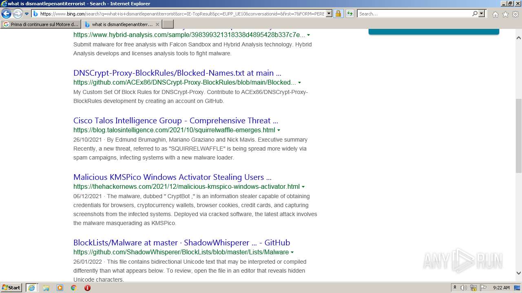Click the 26/01/2022 date snippet
This screenshot has width=522, height=293.
pyautogui.click(x=88, y=262)
